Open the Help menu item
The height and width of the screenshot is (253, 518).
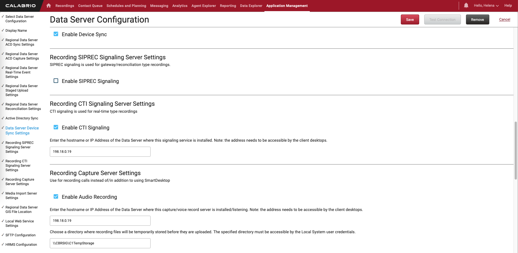[x=508, y=6]
